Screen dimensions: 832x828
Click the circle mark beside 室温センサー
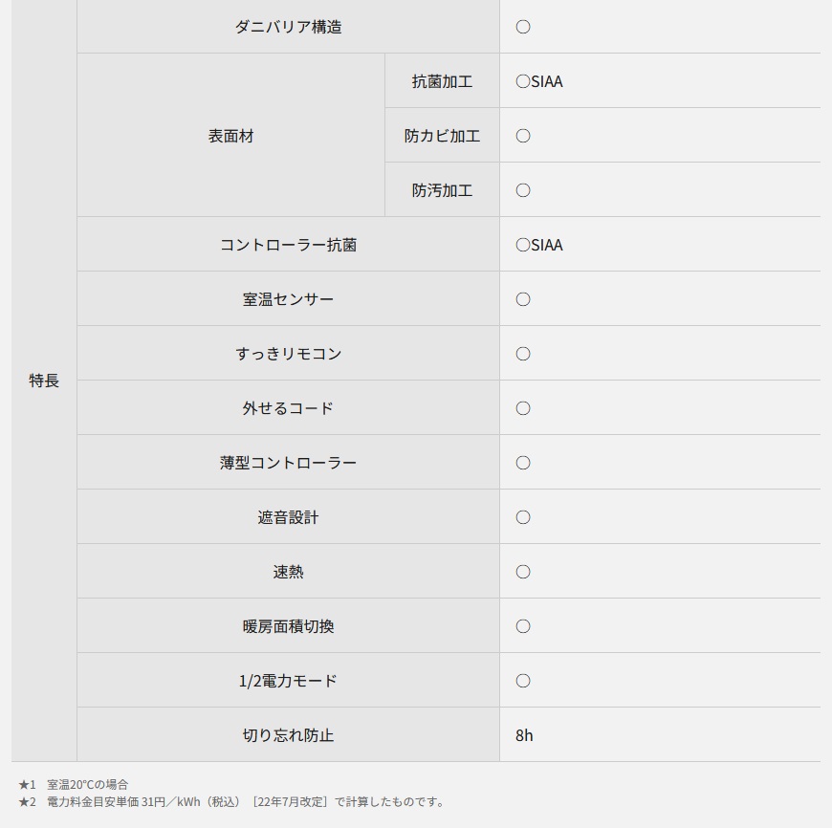point(523,299)
